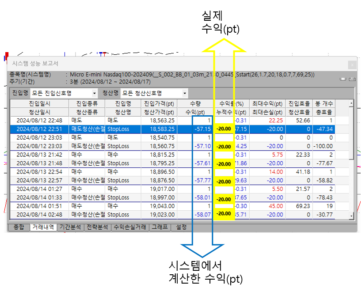
Task: Click the 봉 개수 column header
Action: [x=324, y=103]
